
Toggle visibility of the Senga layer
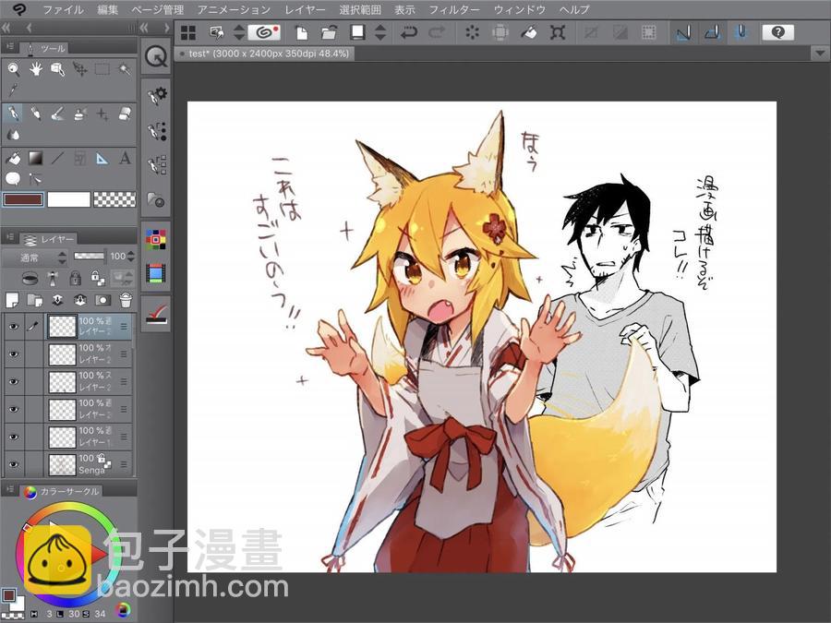13,464
